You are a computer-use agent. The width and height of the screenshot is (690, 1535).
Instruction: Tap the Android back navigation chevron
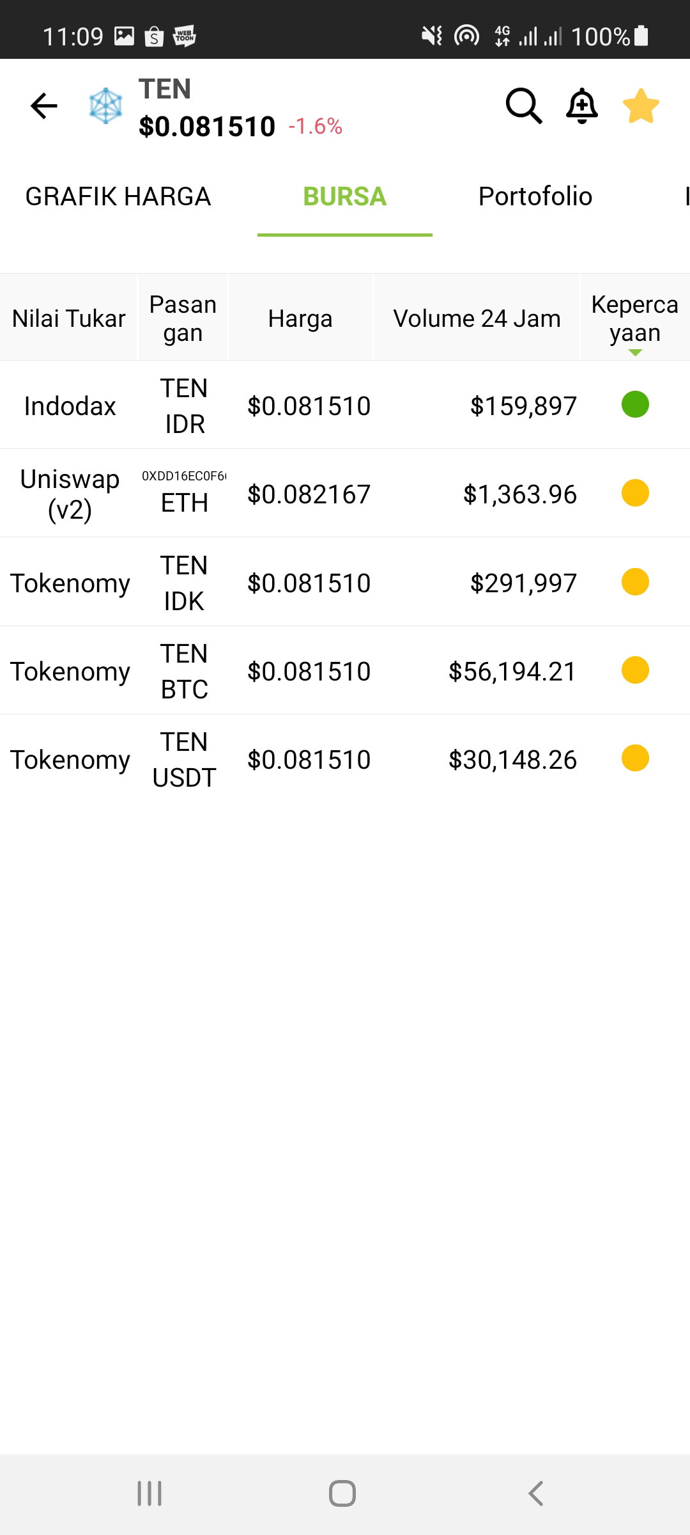point(536,1493)
